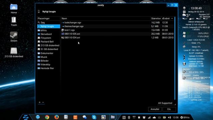213x120 pixels.
Task: Open the battery indicator in system tray
Action: pyautogui.click(x=164, y=117)
